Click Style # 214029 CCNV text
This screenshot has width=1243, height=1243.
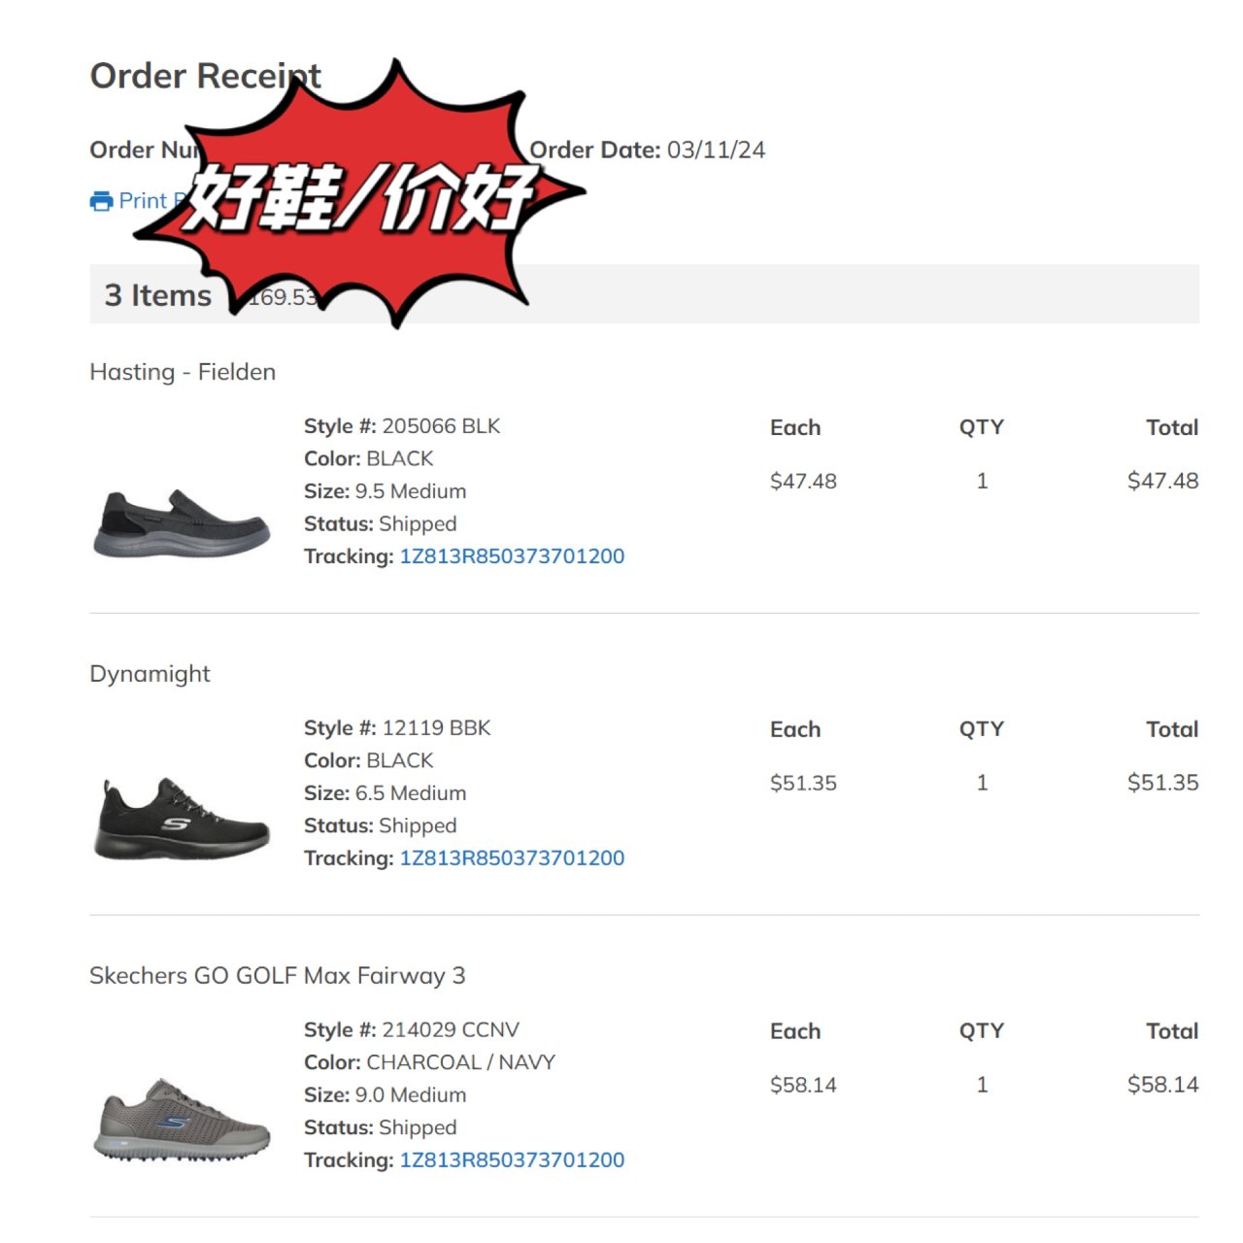click(x=412, y=1030)
